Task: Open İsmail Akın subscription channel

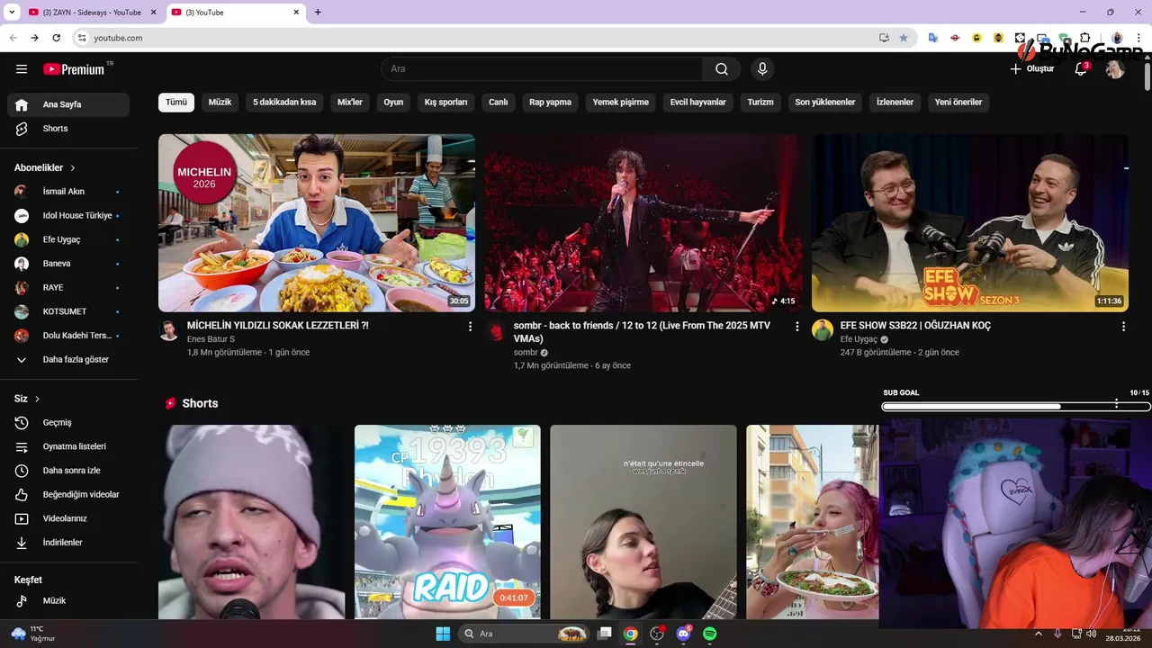Action: [x=68, y=192]
